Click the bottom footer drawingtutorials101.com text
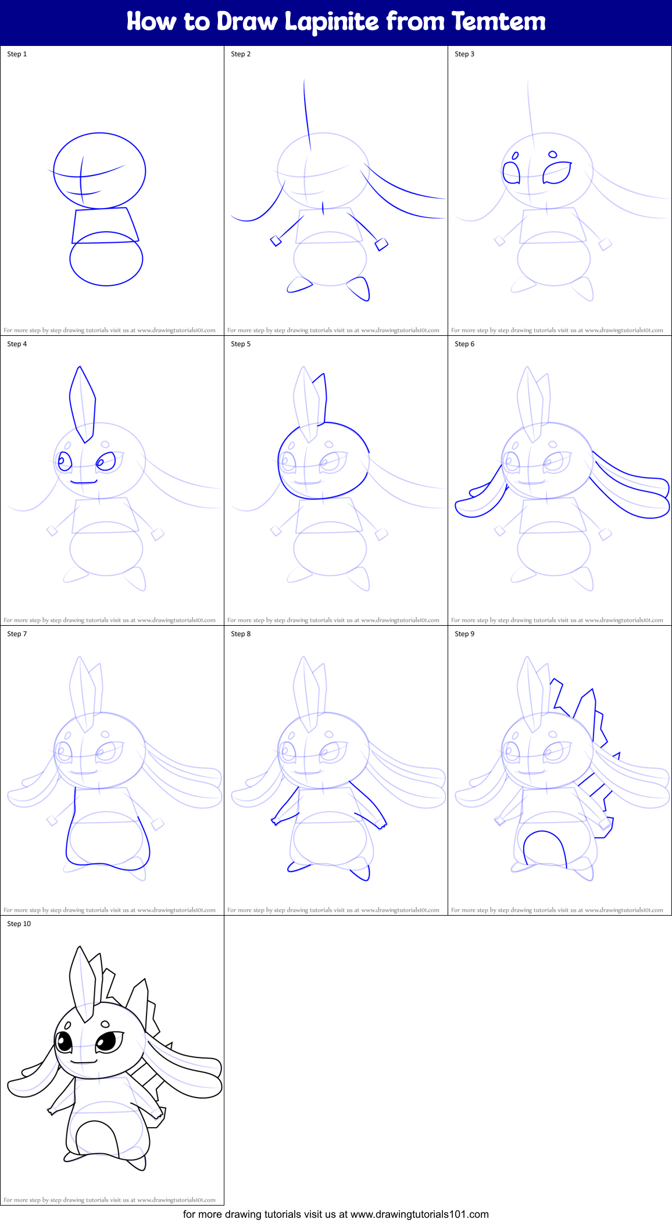The image size is (672, 1223). coord(336,1214)
